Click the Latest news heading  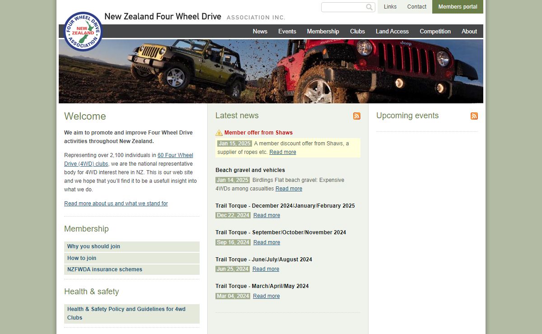tap(237, 116)
